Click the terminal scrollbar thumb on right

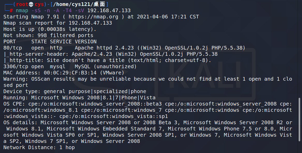[299, 120]
